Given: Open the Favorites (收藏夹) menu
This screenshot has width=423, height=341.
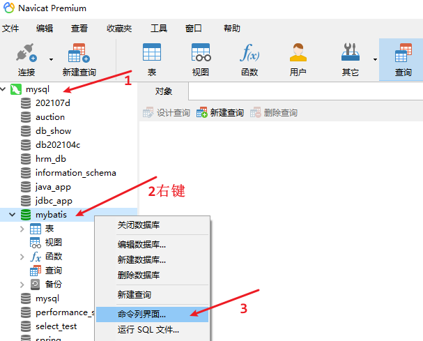Looking at the screenshot, I should pyautogui.click(x=119, y=28).
